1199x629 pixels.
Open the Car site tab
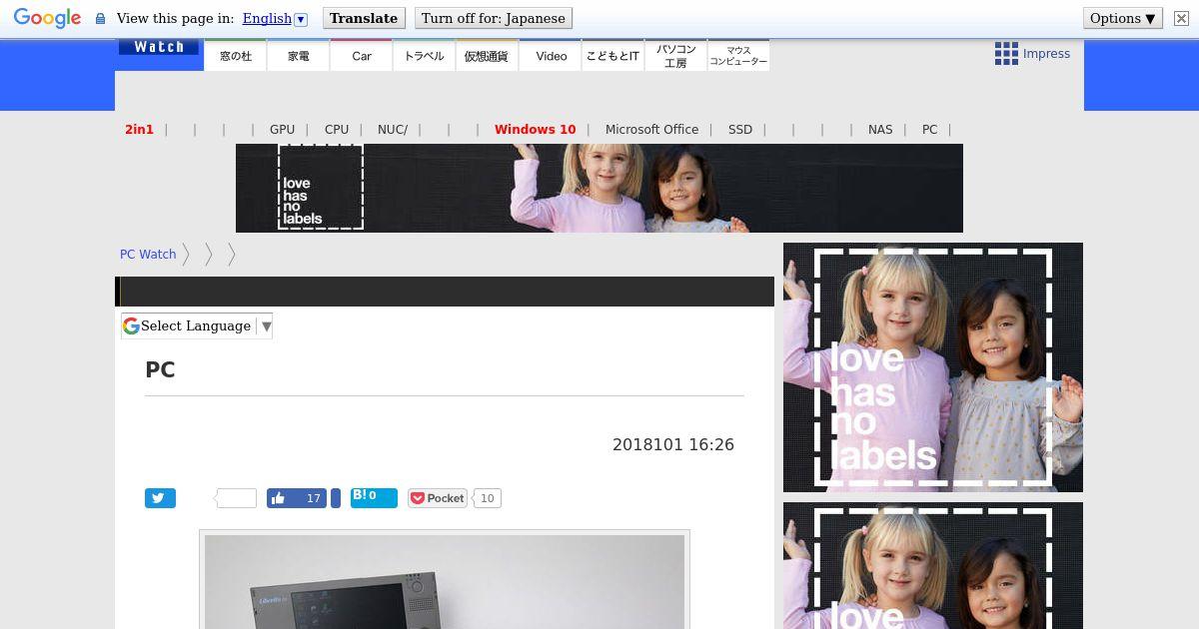pos(362,56)
